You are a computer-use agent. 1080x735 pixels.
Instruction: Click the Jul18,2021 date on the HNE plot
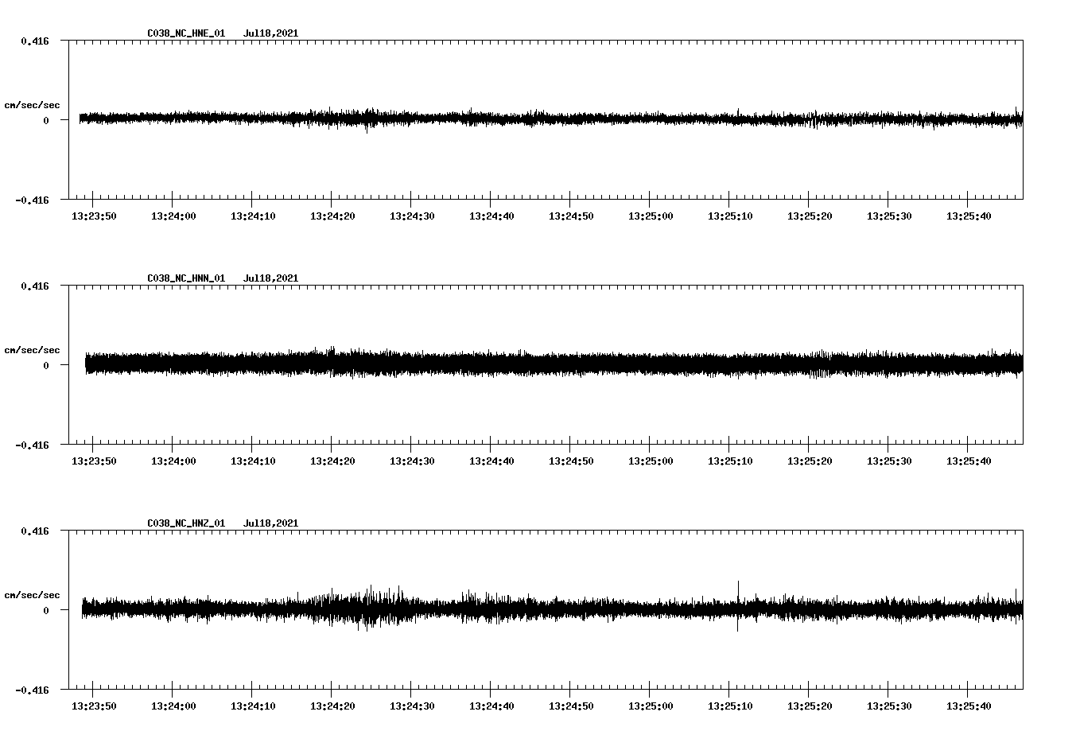click(x=270, y=33)
